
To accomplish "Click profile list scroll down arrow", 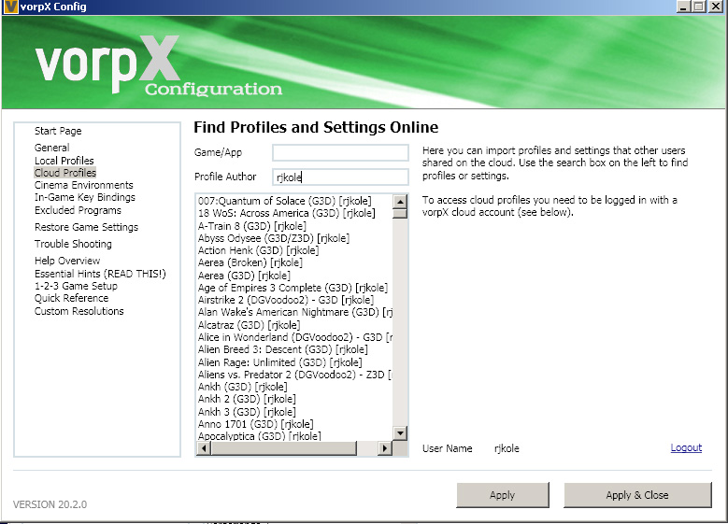I will [x=400, y=433].
